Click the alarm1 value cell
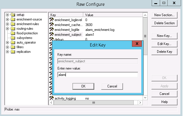 pyautogui.click(x=90, y=35)
